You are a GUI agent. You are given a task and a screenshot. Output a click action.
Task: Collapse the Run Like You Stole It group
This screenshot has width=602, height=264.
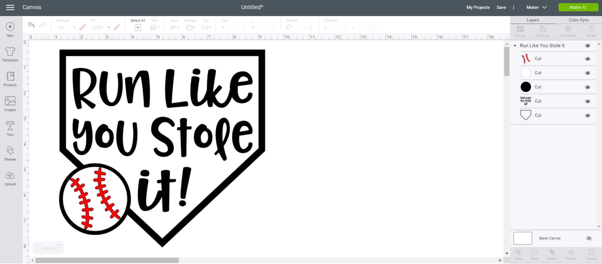(515, 46)
